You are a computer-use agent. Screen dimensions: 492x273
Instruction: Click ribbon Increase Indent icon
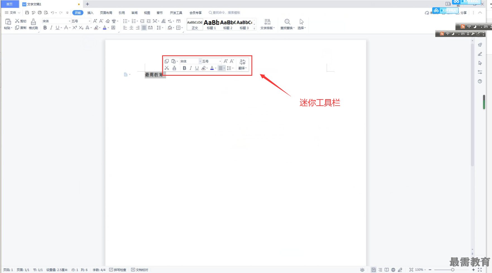coord(148,21)
